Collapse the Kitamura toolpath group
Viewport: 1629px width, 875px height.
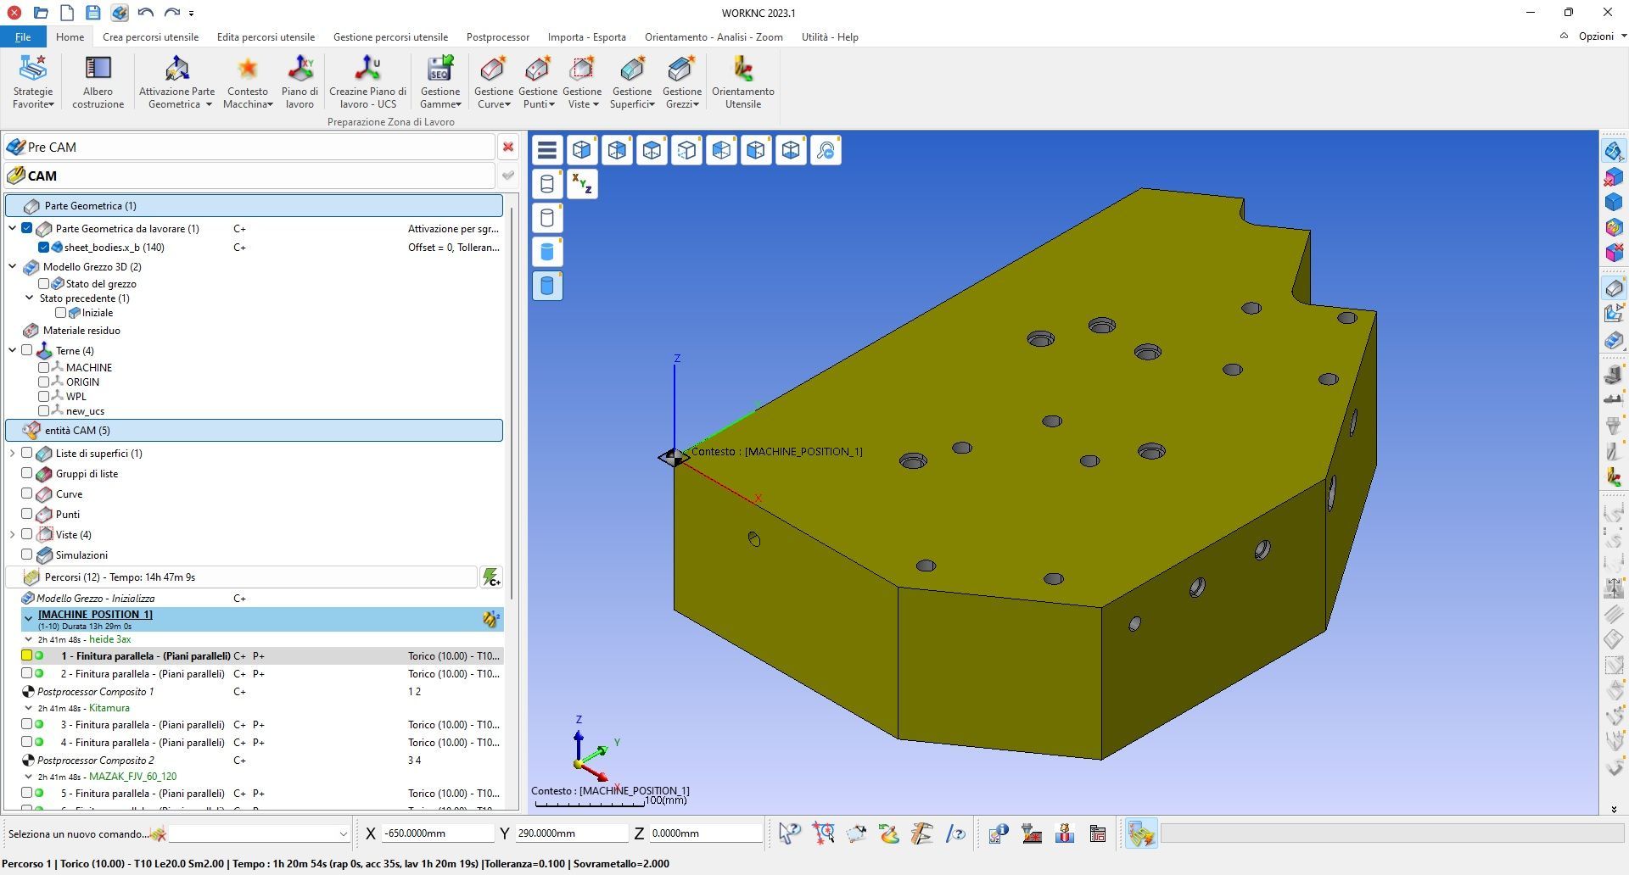pyautogui.click(x=29, y=708)
